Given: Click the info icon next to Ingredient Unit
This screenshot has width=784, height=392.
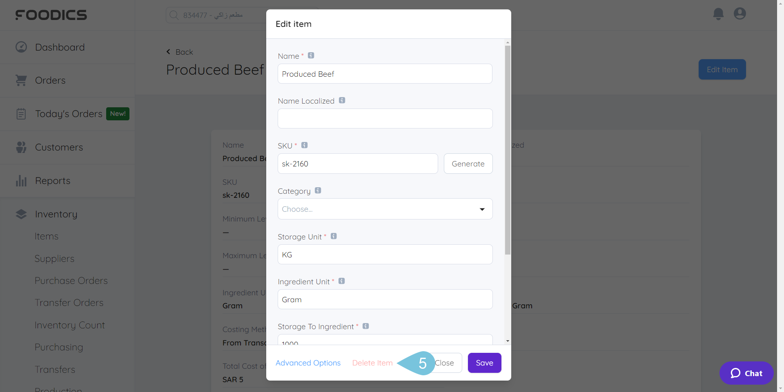Looking at the screenshot, I should point(342,281).
